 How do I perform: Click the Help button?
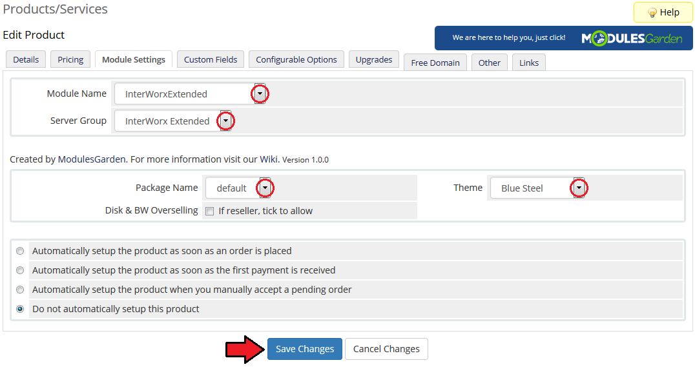coord(663,12)
